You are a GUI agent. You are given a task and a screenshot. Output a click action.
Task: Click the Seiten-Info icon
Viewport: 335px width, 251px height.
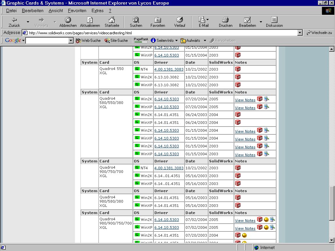(x=153, y=40)
